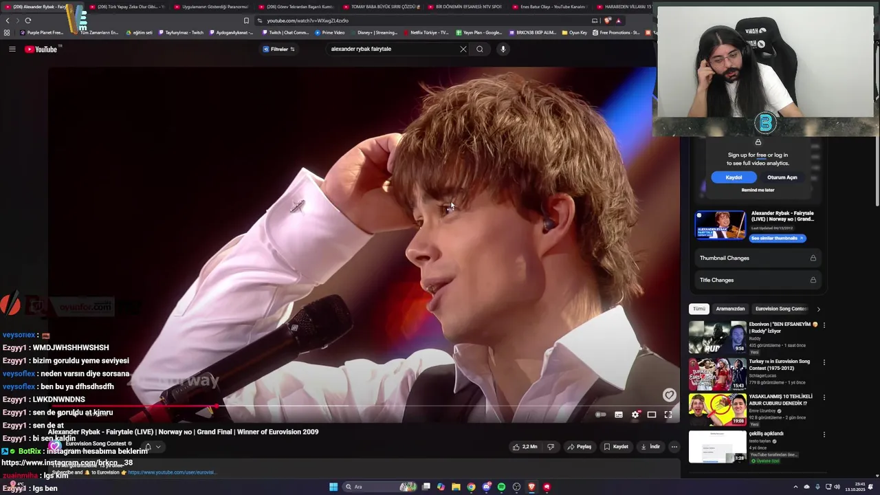880x495 pixels.
Task: Open Spotify from the taskbar
Action: (x=501, y=487)
